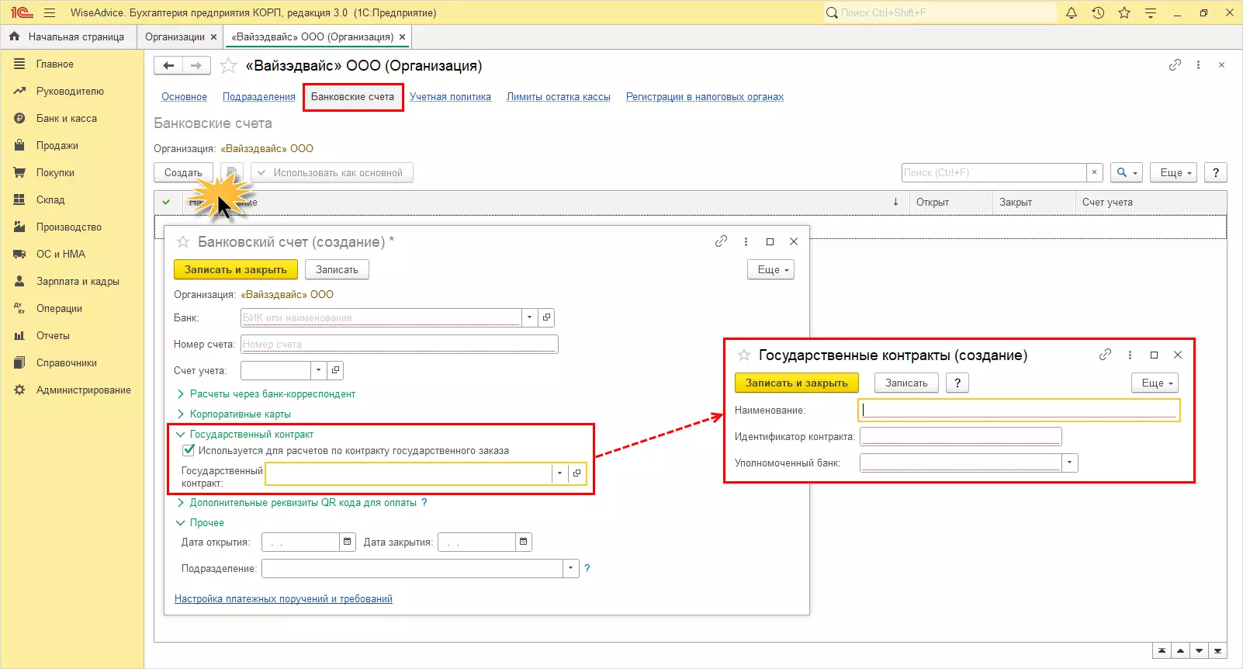The width and height of the screenshot is (1243, 669).
Task: Collapse the Государственный контракт section
Action: 180,435
